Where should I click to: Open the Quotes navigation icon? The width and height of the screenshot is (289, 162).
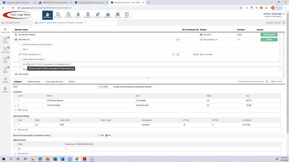[68, 15]
